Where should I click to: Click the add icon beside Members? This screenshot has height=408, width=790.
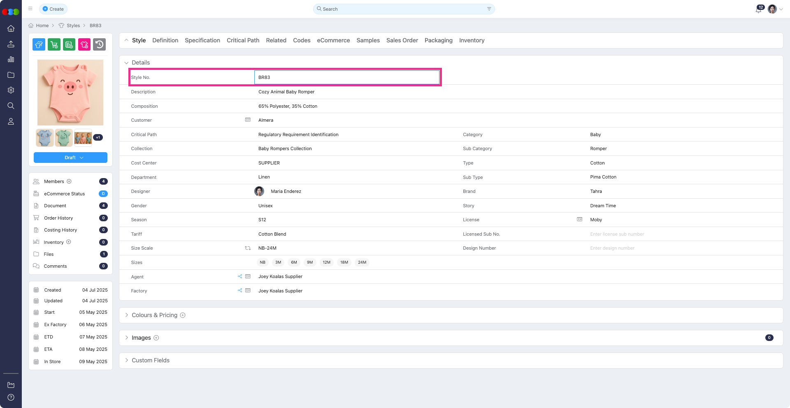tap(69, 181)
